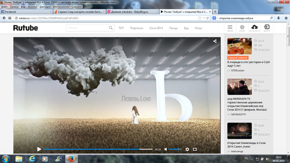Screen dimensions: 290x163
Task: Switch to the Facebook tab
Action: click(26, 12)
